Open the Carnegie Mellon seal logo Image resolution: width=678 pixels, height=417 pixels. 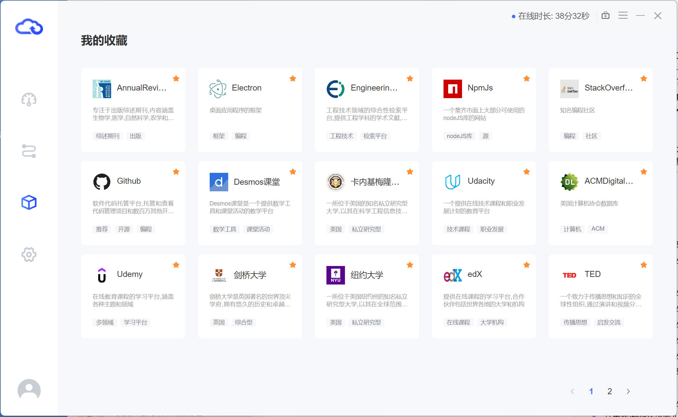point(335,182)
